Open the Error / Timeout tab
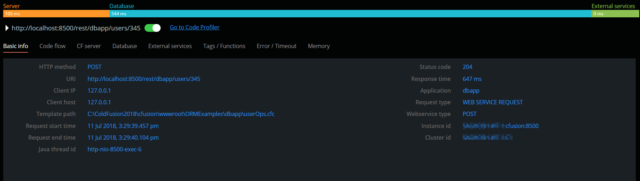640x181 pixels. pos(277,46)
